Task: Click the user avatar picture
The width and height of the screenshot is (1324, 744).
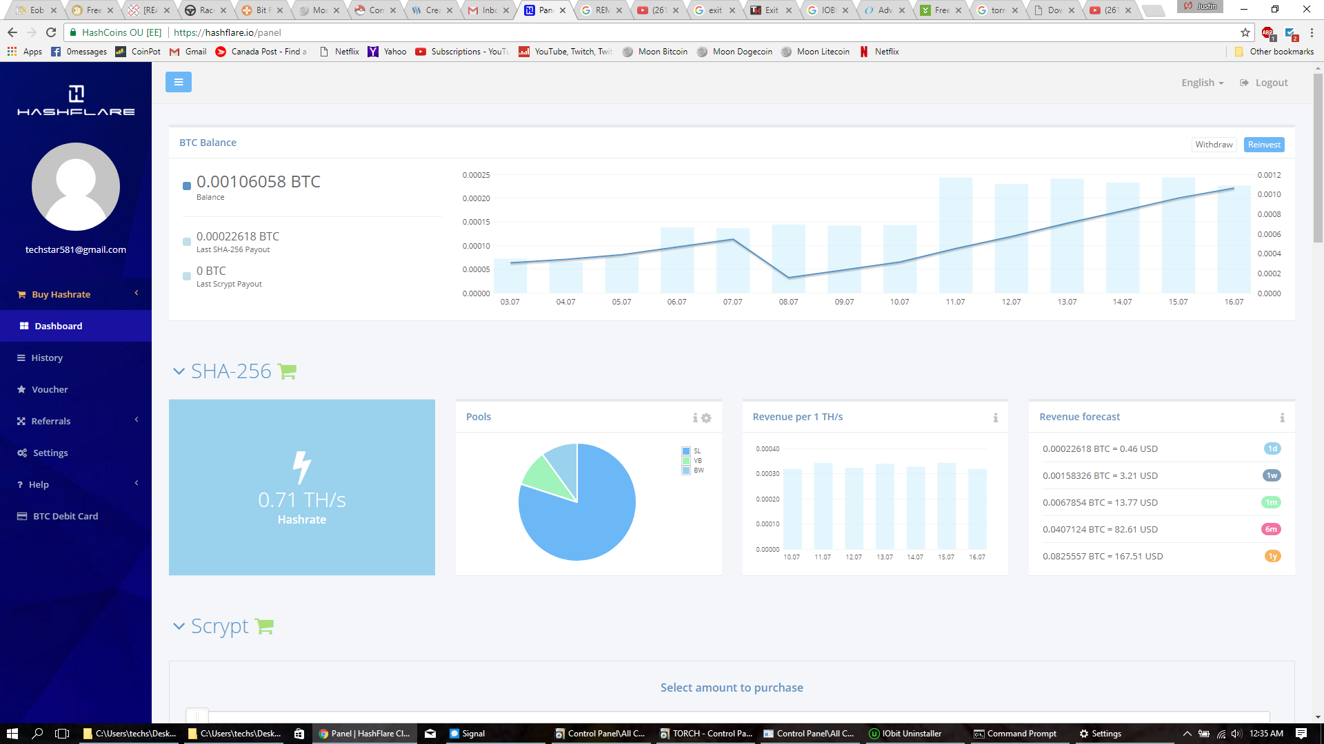Action: click(76, 187)
